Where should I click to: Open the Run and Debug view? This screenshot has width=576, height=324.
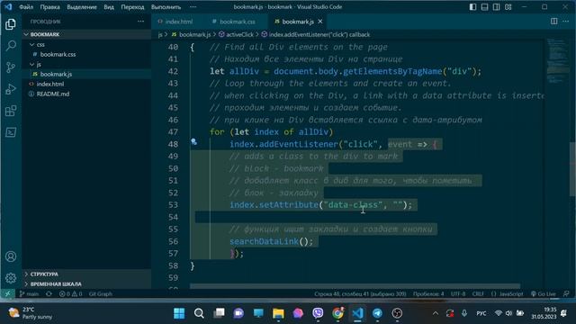[11, 89]
